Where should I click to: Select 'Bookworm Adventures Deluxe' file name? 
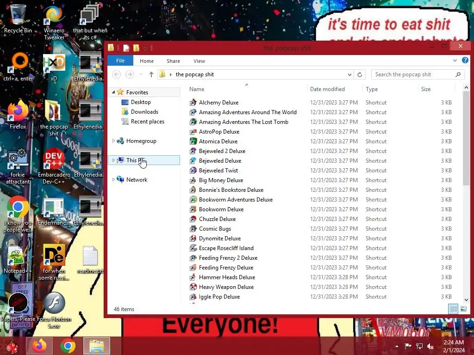pos(236,200)
